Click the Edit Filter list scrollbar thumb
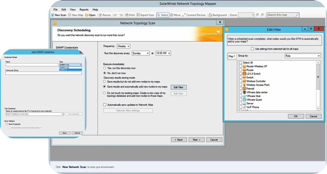The image size is (327, 174). point(318,77)
